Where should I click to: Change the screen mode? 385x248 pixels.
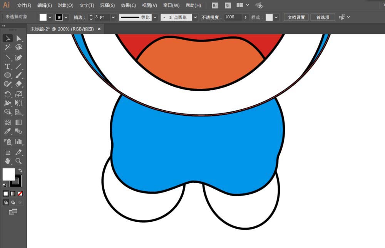click(13, 212)
